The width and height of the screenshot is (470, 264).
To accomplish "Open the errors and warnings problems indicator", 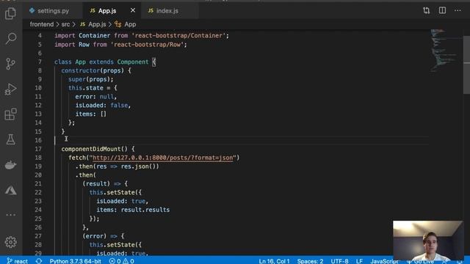I will [121, 261].
